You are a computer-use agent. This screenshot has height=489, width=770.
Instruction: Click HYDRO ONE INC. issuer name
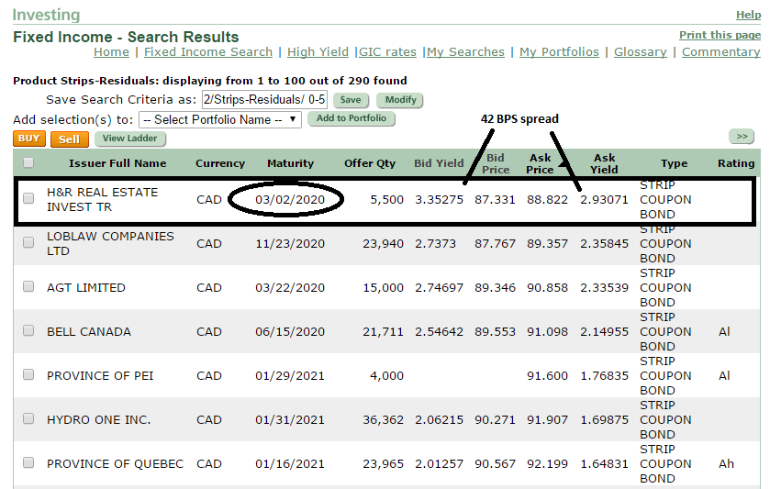99,420
